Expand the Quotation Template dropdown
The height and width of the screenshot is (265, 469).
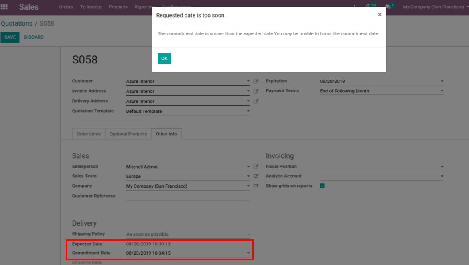coord(248,111)
